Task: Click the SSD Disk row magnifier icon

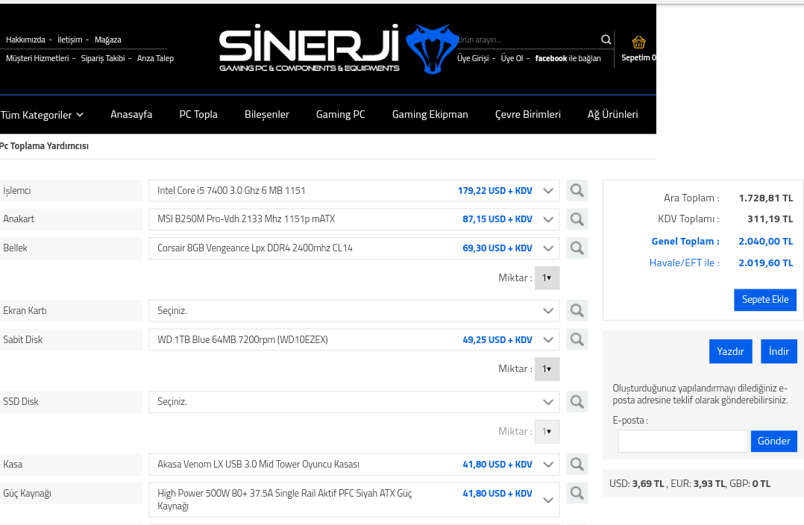Action: 577,401
